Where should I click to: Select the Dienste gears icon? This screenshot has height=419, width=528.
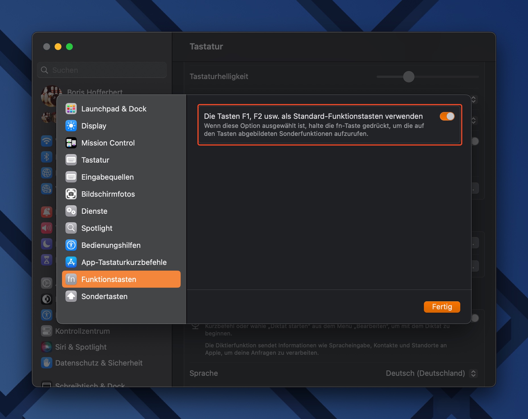pos(71,211)
